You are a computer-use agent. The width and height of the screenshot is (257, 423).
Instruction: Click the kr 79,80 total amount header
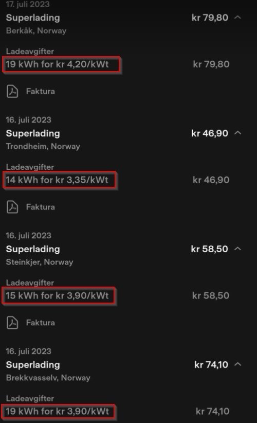[210, 18]
